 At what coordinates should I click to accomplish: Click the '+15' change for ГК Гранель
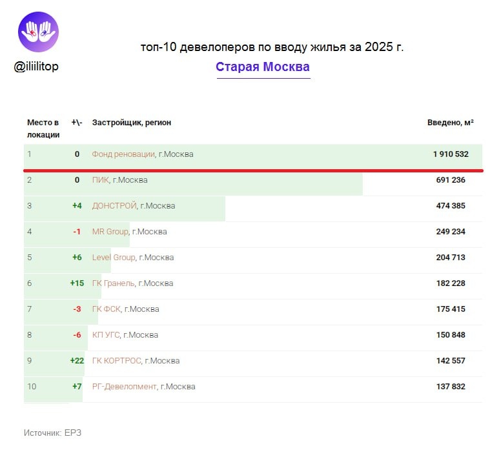click(x=77, y=283)
